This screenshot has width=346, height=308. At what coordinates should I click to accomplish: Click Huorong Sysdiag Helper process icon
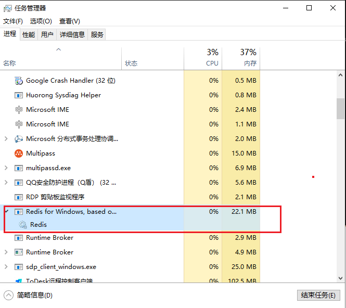tap(19, 95)
